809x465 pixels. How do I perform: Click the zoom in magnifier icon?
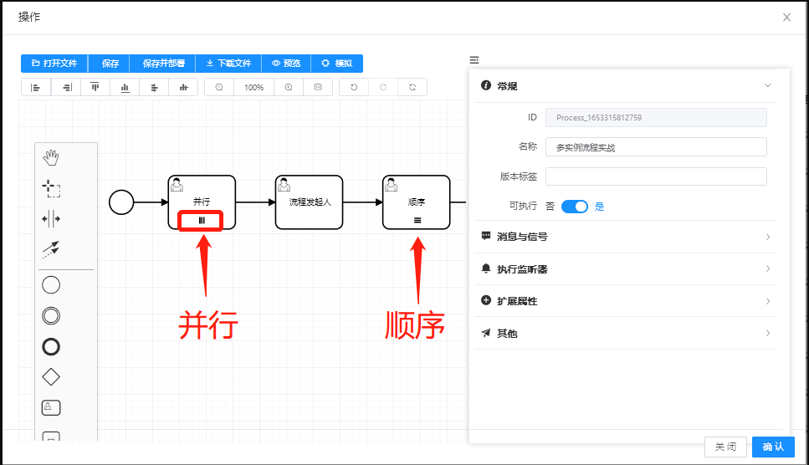[289, 87]
